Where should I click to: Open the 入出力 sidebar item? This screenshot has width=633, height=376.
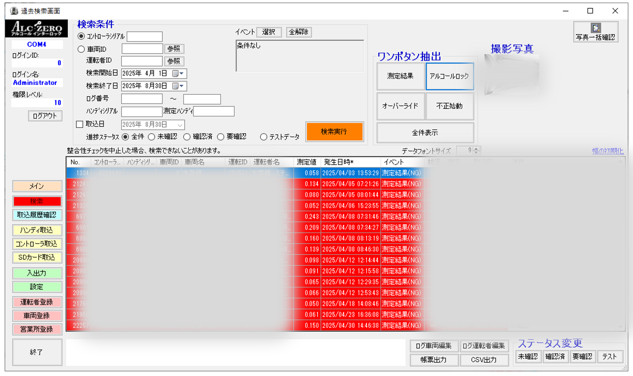[37, 273]
